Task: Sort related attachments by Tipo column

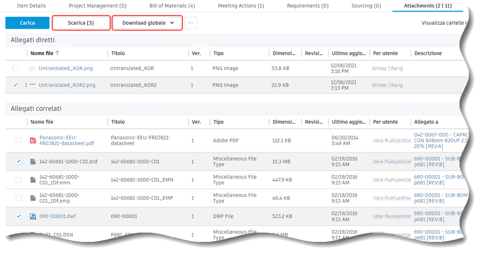Action: click(218, 122)
